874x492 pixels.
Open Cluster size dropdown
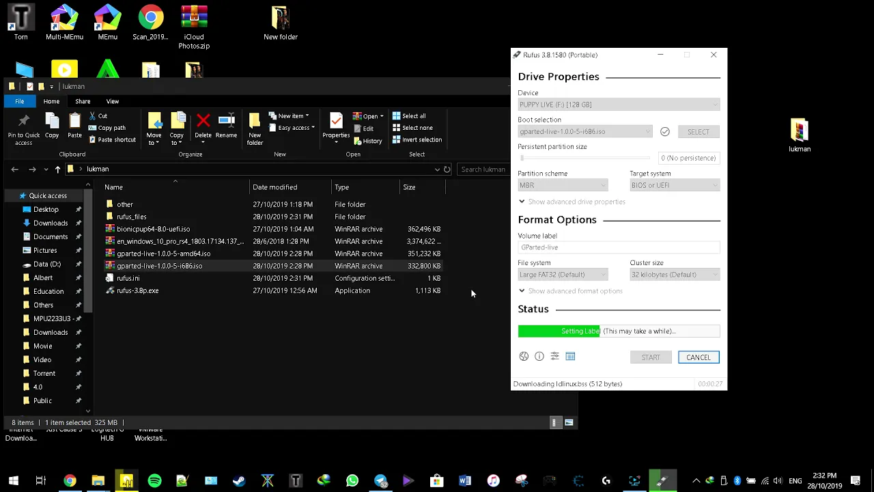point(675,275)
